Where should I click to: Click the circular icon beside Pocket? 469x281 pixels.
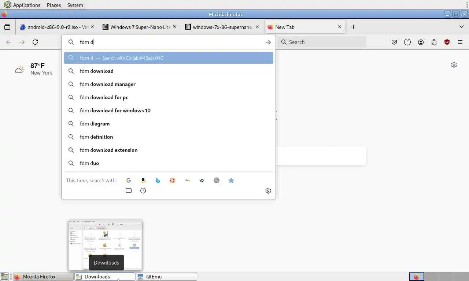(x=407, y=42)
